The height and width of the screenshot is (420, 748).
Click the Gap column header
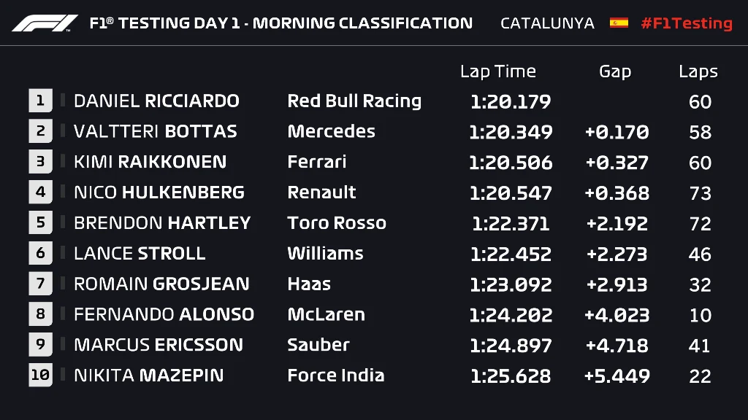[x=614, y=71]
